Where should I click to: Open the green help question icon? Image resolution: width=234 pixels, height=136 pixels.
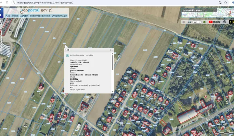click(204, 22)
